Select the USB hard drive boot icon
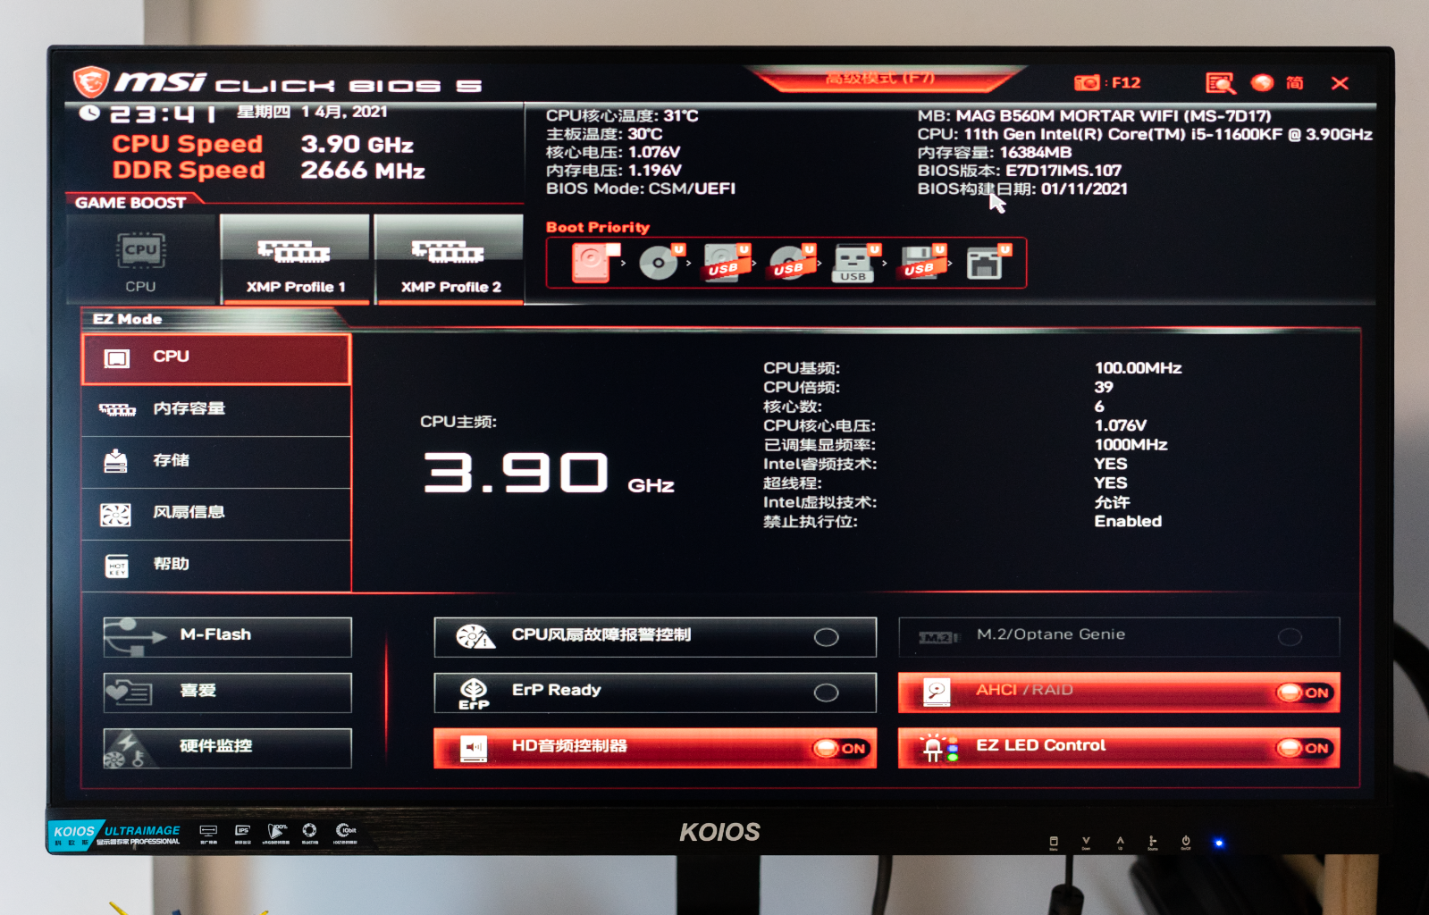 coord(726,263)
